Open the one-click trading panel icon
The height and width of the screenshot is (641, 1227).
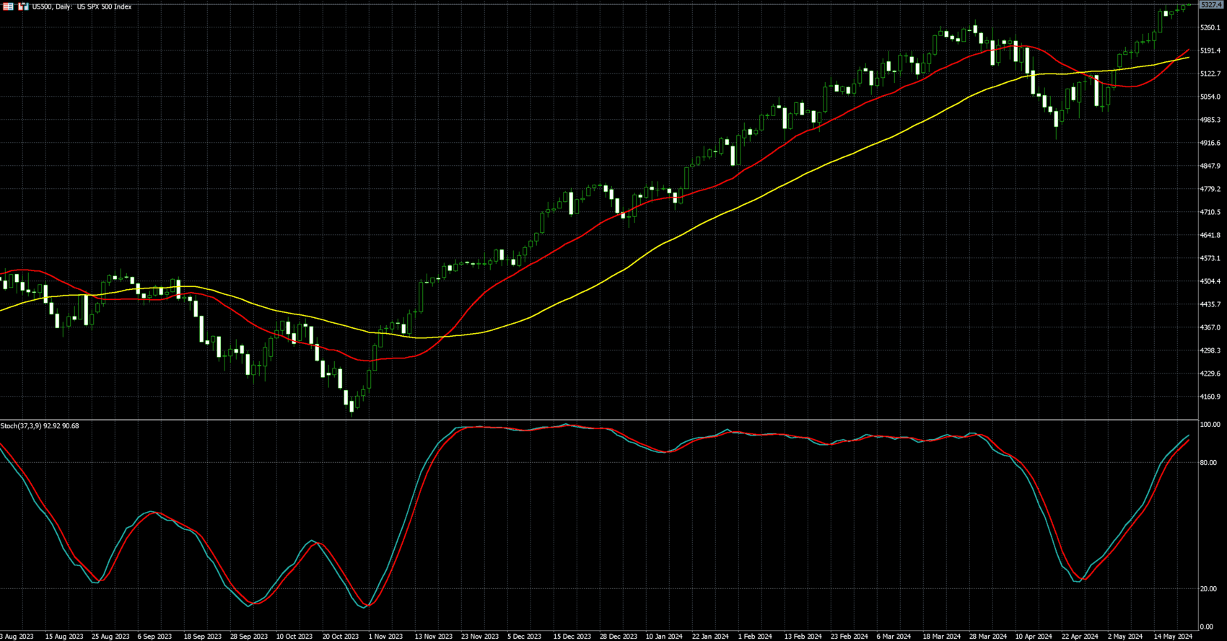(9, 6)
